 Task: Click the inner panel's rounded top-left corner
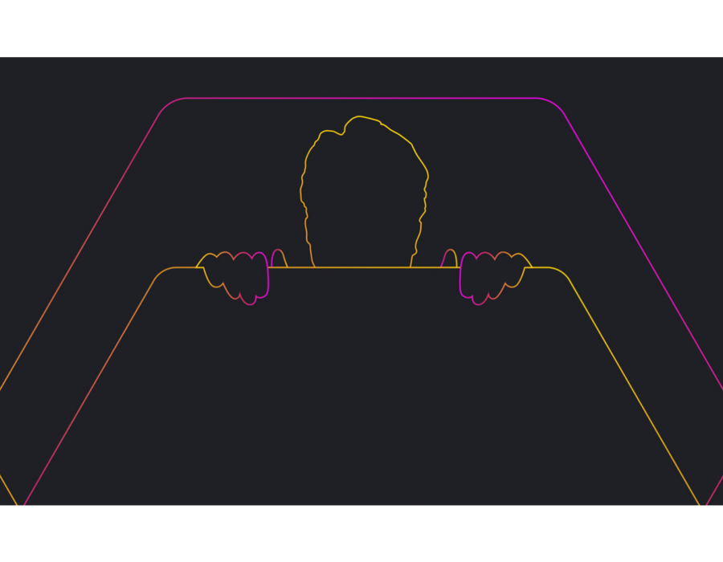point(159,275)
